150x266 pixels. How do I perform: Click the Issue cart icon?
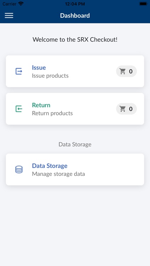123,71
